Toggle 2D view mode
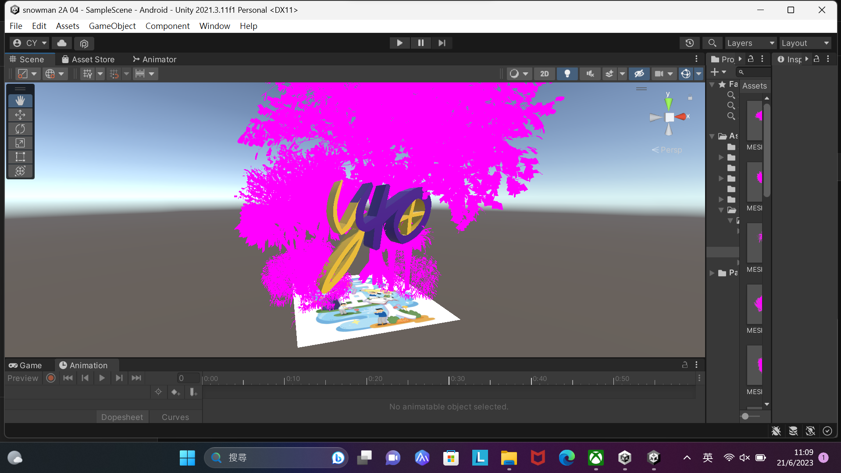The height and width of the screenshot is (473, 841). [545, 74]
